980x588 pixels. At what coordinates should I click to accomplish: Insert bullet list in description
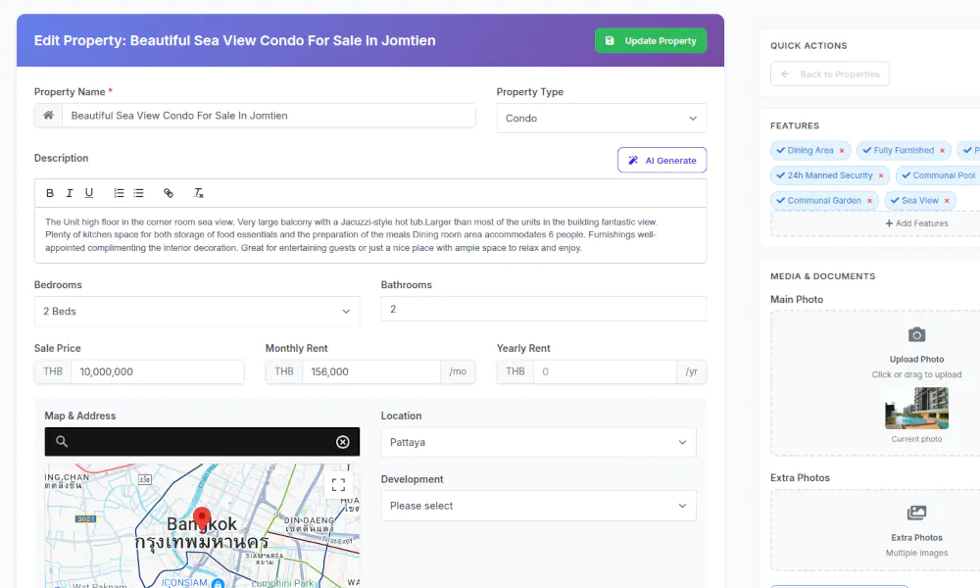[138, 193]
